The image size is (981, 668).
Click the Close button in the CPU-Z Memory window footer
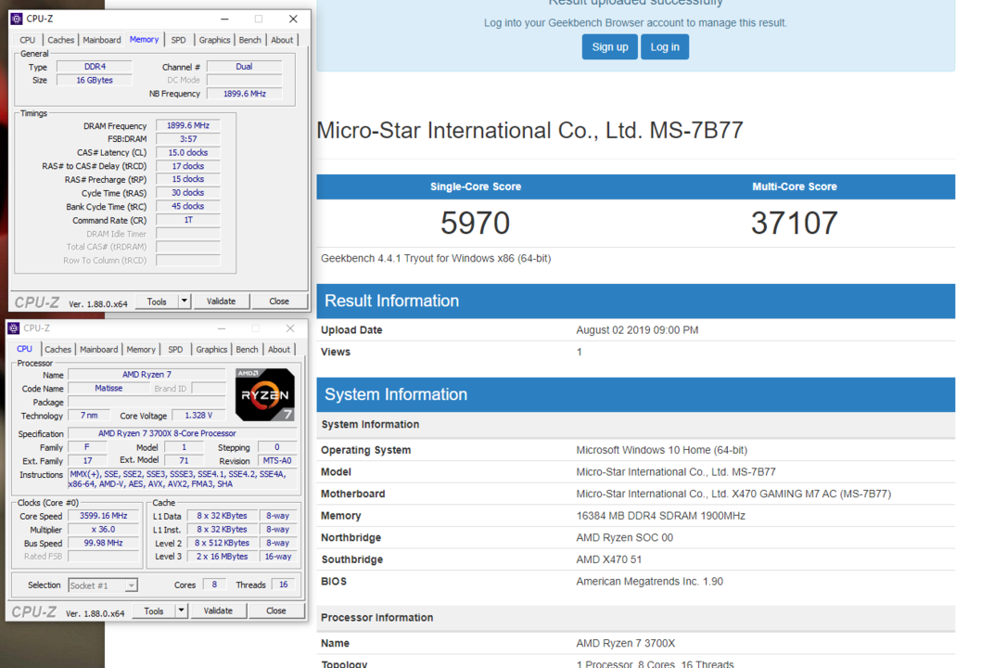pos(279,302)
